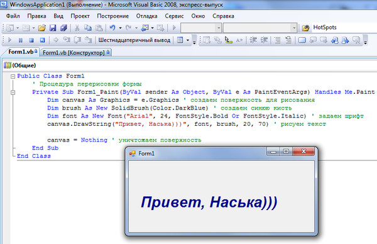The height and width of the screenshot is (244, 377).
Task: Click the Decrease Indent icon
Action: click(x=253, y=40)
